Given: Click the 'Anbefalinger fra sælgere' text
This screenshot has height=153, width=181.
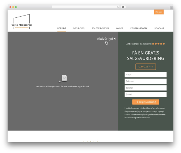Looking at the screenshot, I should tap(139, 44).
